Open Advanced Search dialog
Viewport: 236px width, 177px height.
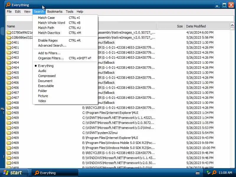click(65, 45)
